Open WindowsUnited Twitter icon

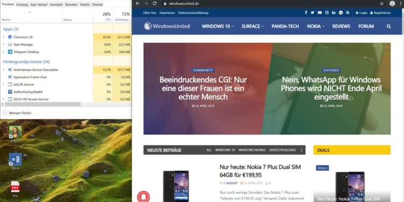point(312,12)
